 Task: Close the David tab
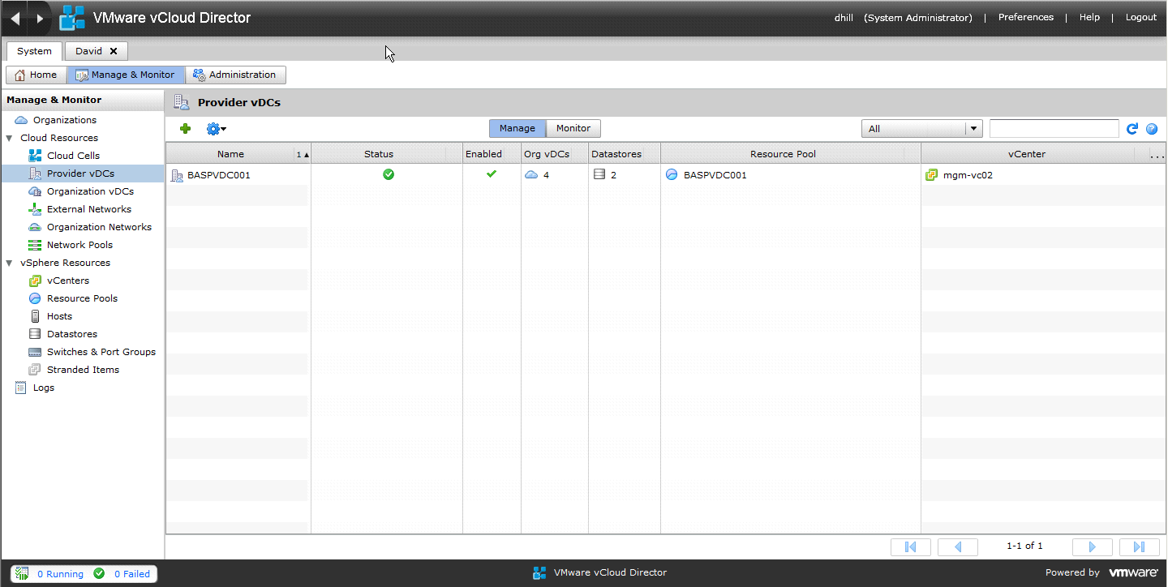pos(114,51)
